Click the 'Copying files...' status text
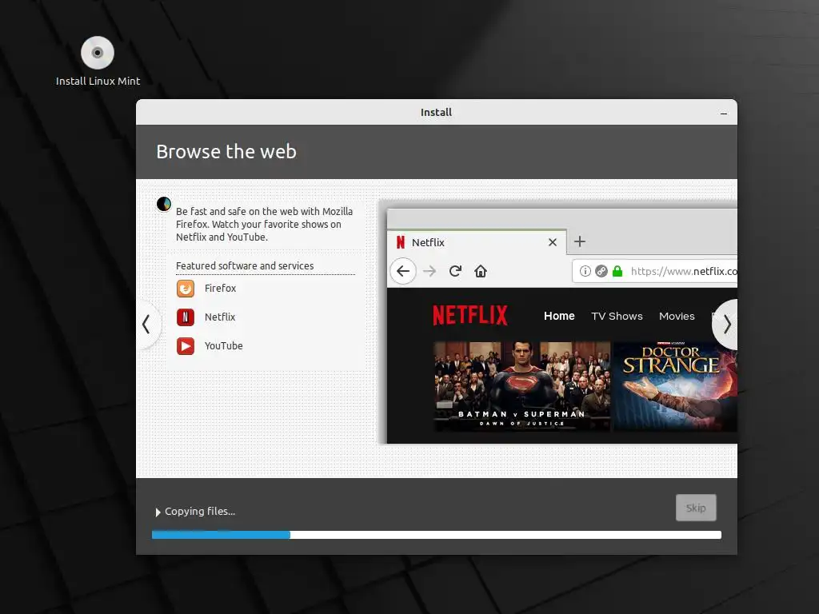This screenshot has width=819, height=614. (200, 511)
